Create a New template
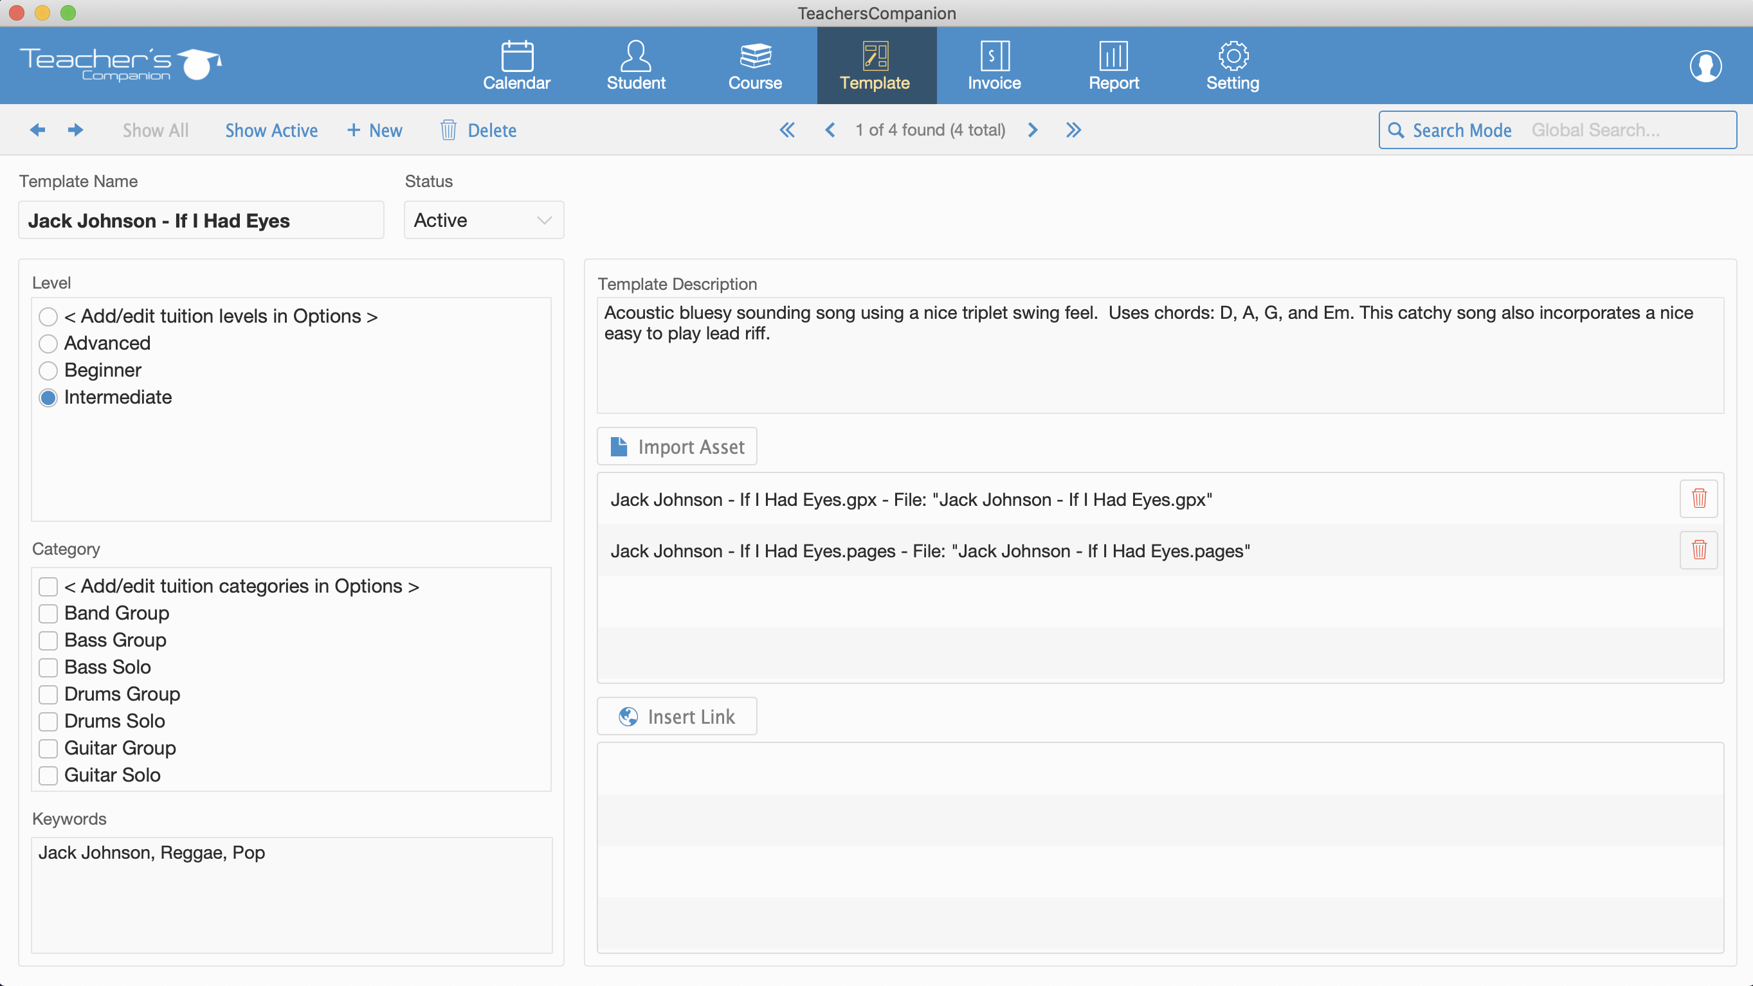 pos(375,130)
